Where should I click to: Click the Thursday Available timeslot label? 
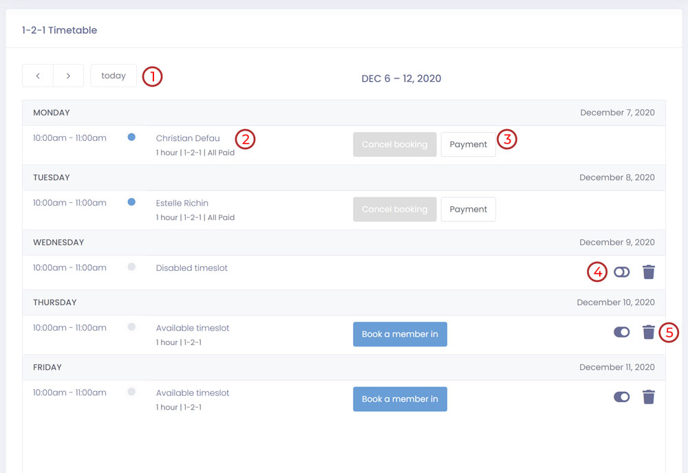pyautogui.click(x=193, y=328)
